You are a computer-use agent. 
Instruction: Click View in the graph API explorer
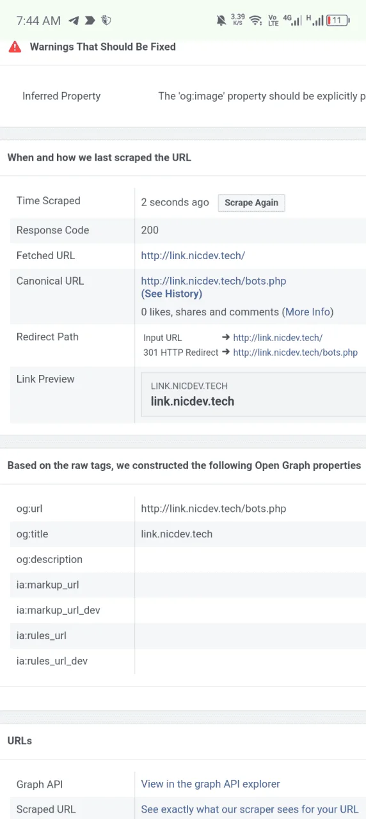[x=211, y=784]
